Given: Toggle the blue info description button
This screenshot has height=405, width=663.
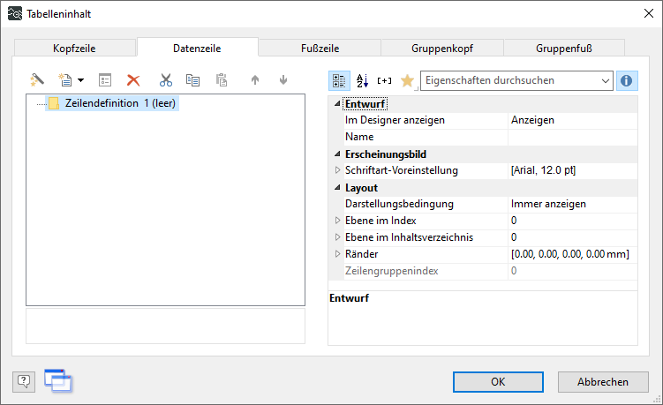Looking at the screenshot, I should point(627,80).
